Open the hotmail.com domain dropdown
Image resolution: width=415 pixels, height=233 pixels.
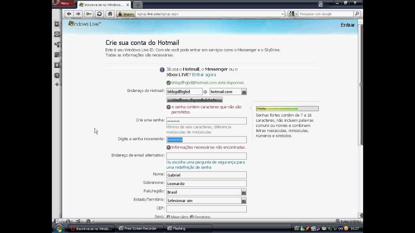(x=244, y=92)
